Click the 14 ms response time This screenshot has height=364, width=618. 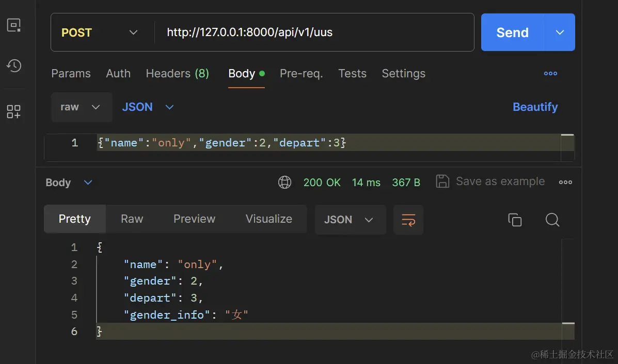point(366,183)
